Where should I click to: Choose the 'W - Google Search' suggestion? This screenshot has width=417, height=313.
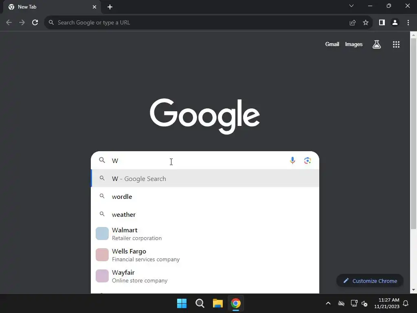coord(205,179)
